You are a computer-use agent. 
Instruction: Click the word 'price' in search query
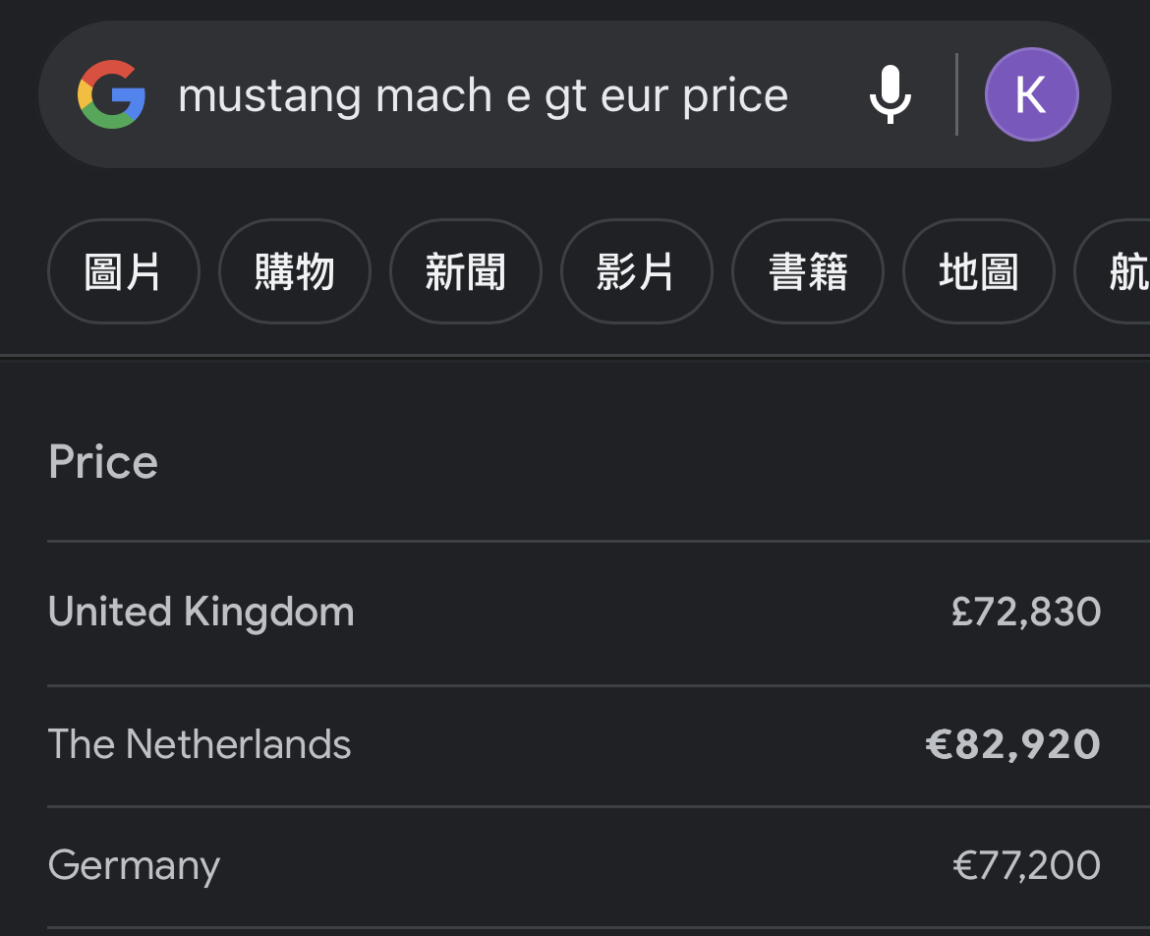pos(735,96)
